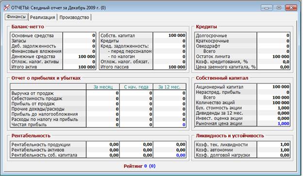Click blue Рентабельность соб. капитала 12-month value
The width and height of the screenshot is (303, 176).
click(x=181, y=155)
